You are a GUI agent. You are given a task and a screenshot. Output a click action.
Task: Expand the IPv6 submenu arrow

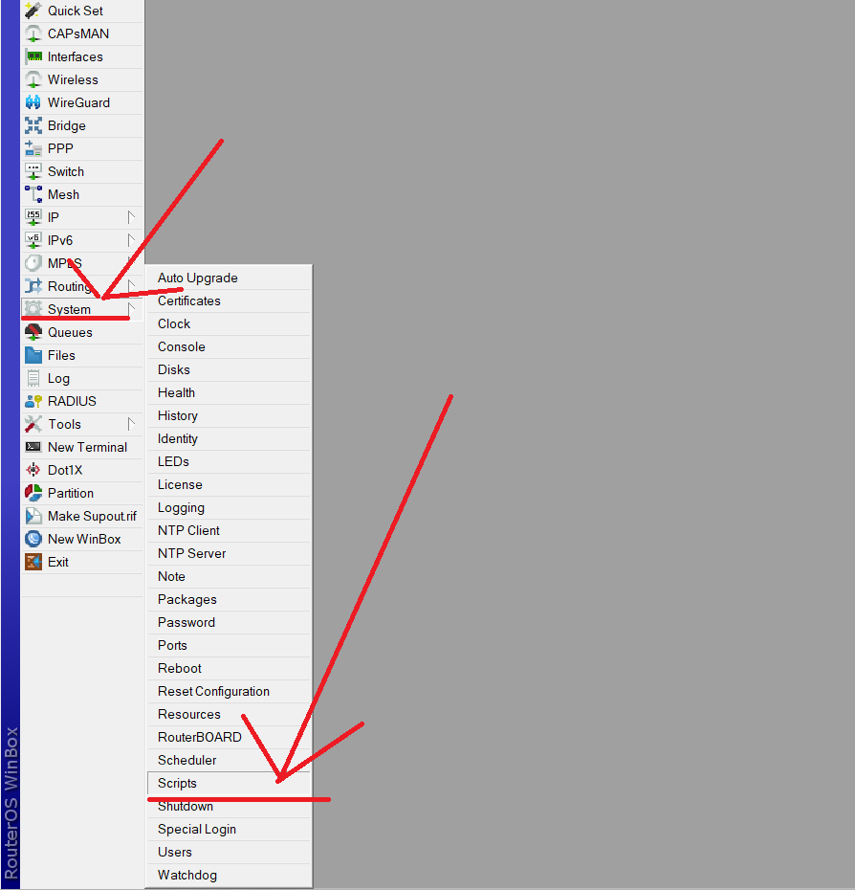point(131,240)
